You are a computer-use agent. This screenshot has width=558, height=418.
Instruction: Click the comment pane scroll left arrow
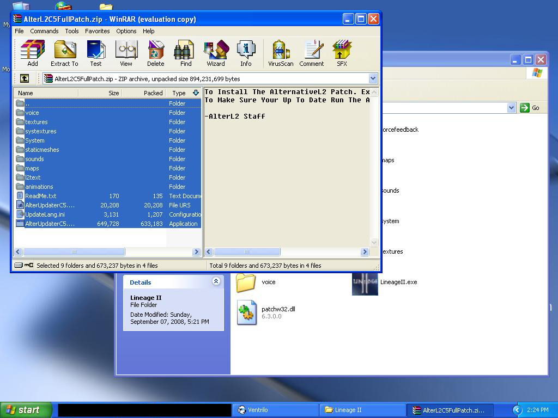click(x=209, y=251)
